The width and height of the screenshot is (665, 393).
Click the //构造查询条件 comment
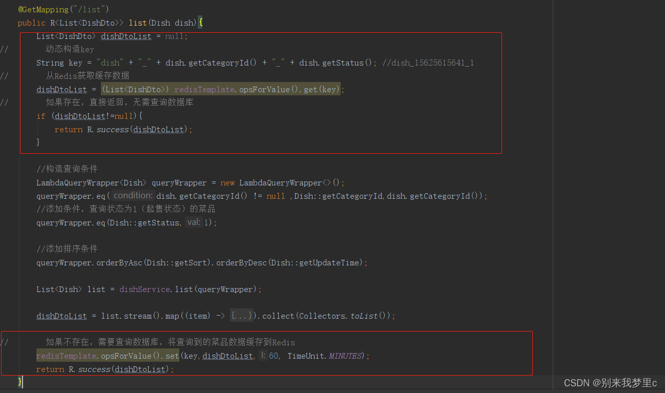tap(67, 169)
